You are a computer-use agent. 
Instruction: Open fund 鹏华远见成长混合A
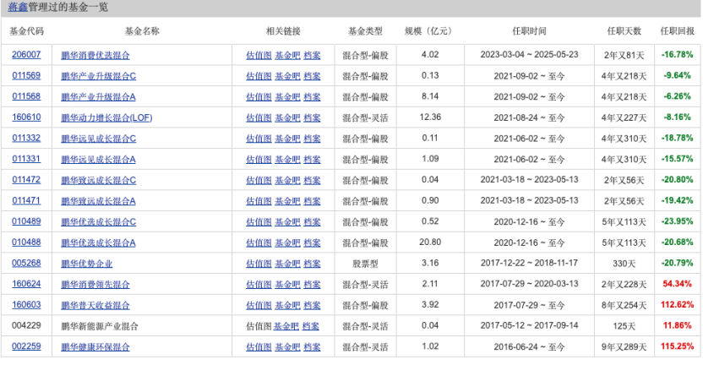[98, 159]
